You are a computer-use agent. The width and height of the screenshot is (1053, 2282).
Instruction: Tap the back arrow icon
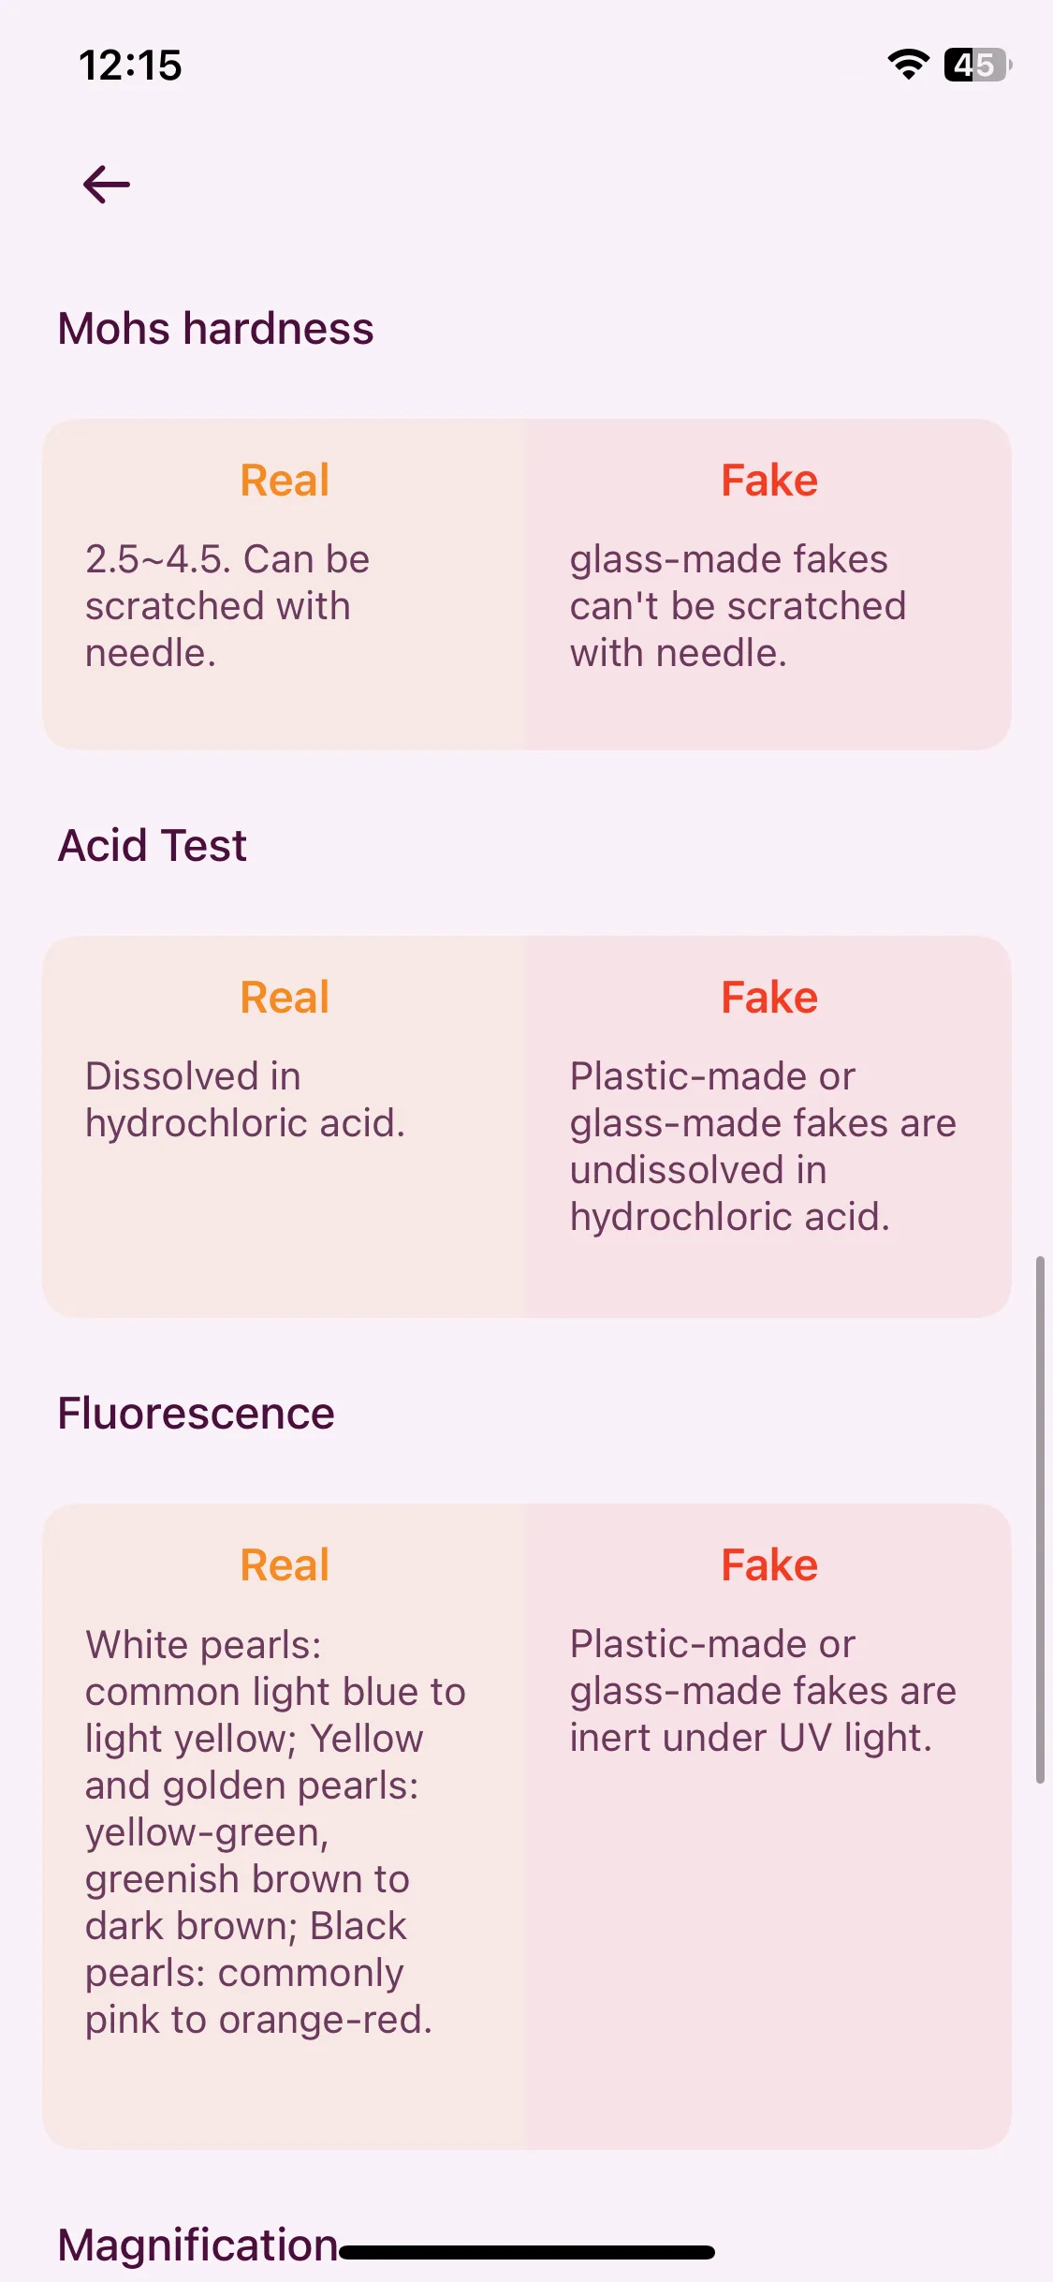click(x=107, y=185)
